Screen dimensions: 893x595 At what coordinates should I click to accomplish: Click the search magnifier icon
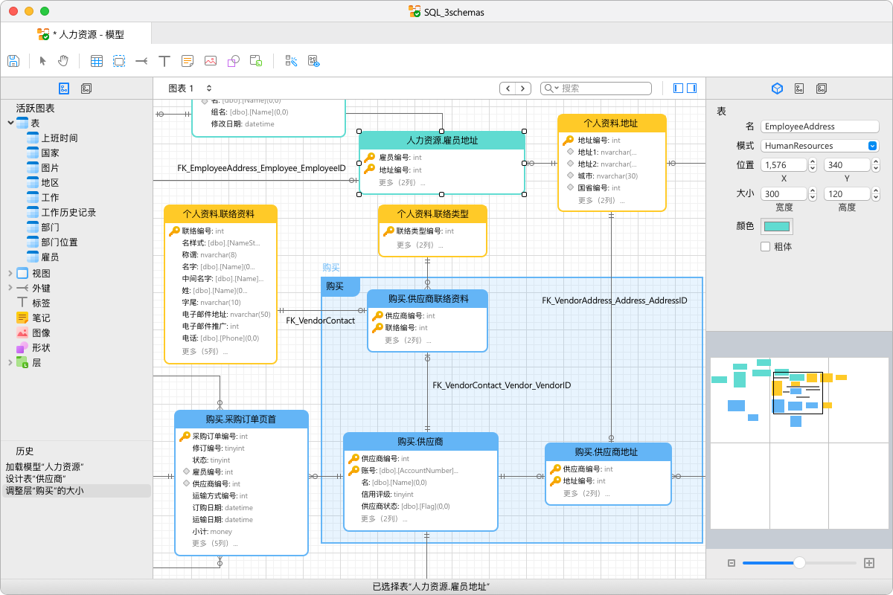click(550, 89)
